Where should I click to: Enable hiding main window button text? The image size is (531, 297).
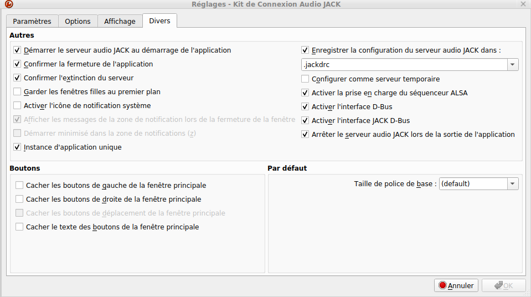[x=20, y=227]
